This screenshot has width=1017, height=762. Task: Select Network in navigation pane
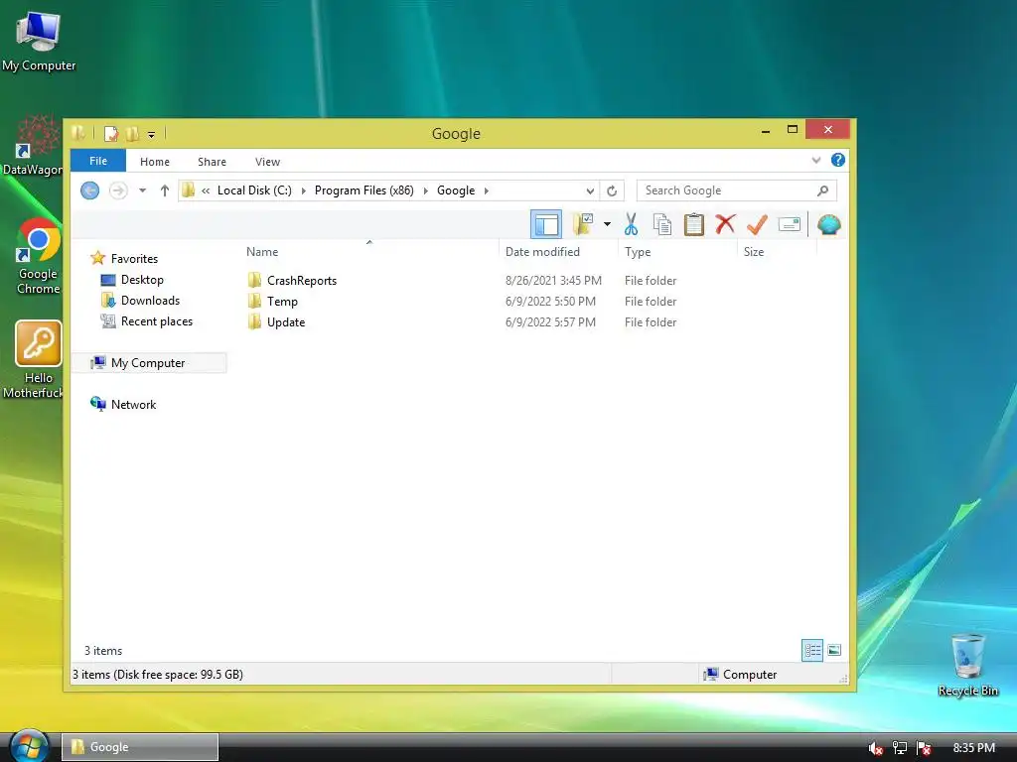coord(134,405)
